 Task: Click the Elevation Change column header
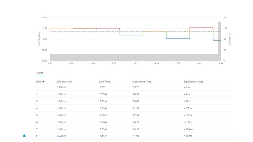pos(193,81)
